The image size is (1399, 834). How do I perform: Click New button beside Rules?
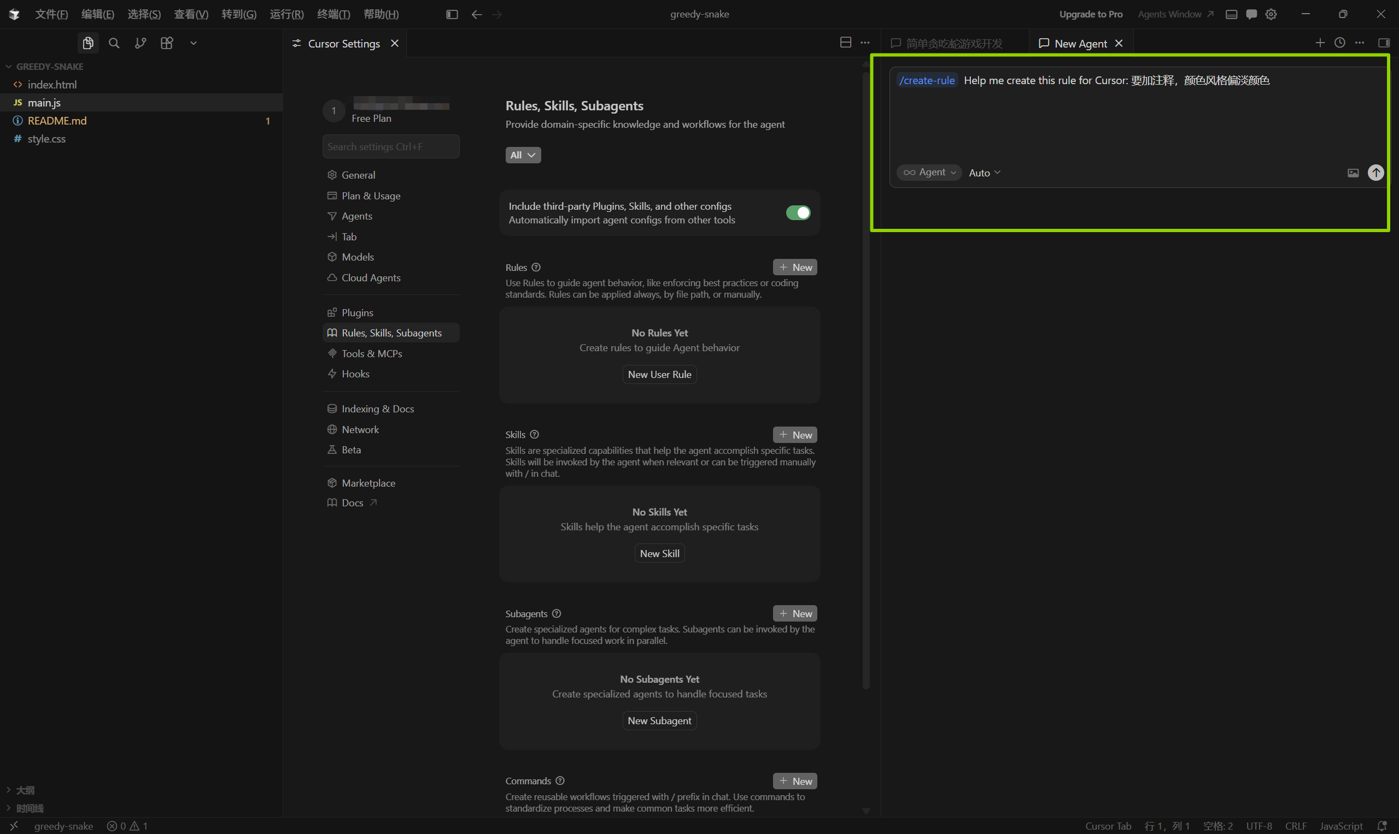(x=795, y=267)
